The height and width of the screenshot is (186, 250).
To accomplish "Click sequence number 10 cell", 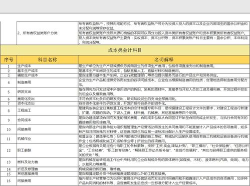I will pos(9,129).
